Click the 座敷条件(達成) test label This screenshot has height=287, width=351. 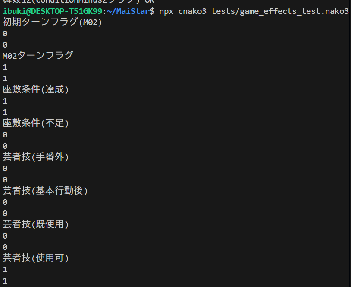(x=36, y=89)
